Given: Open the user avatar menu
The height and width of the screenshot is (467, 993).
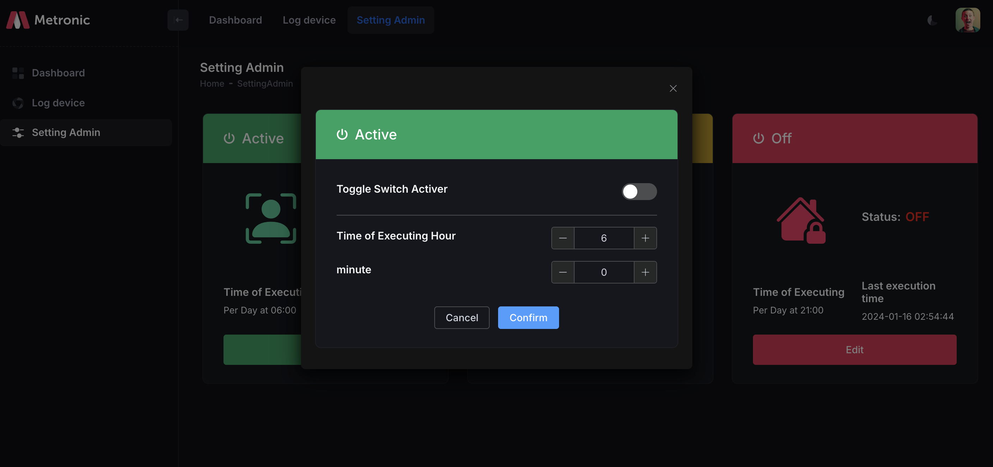Looking at the screenshot, I should click(967, 20).
